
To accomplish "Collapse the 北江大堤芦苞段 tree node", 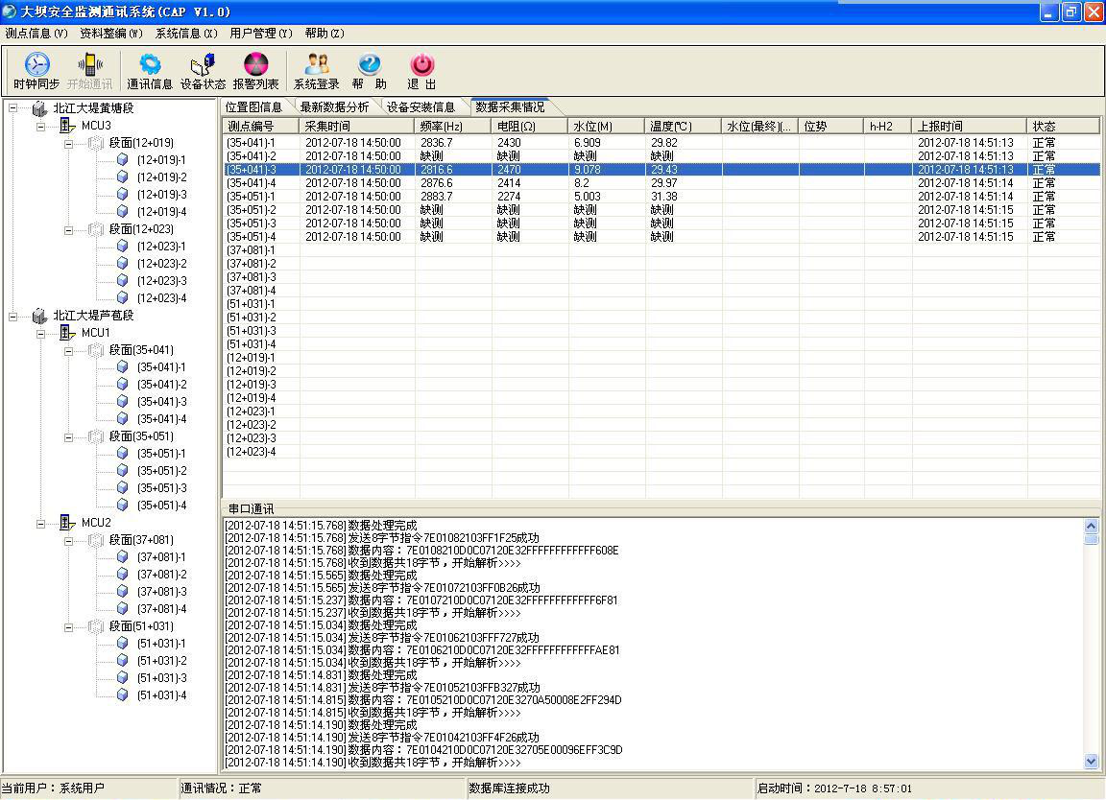I will point(12,317).
